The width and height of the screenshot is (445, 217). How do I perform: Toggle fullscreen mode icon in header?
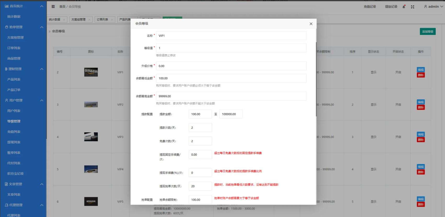point(412,7)
